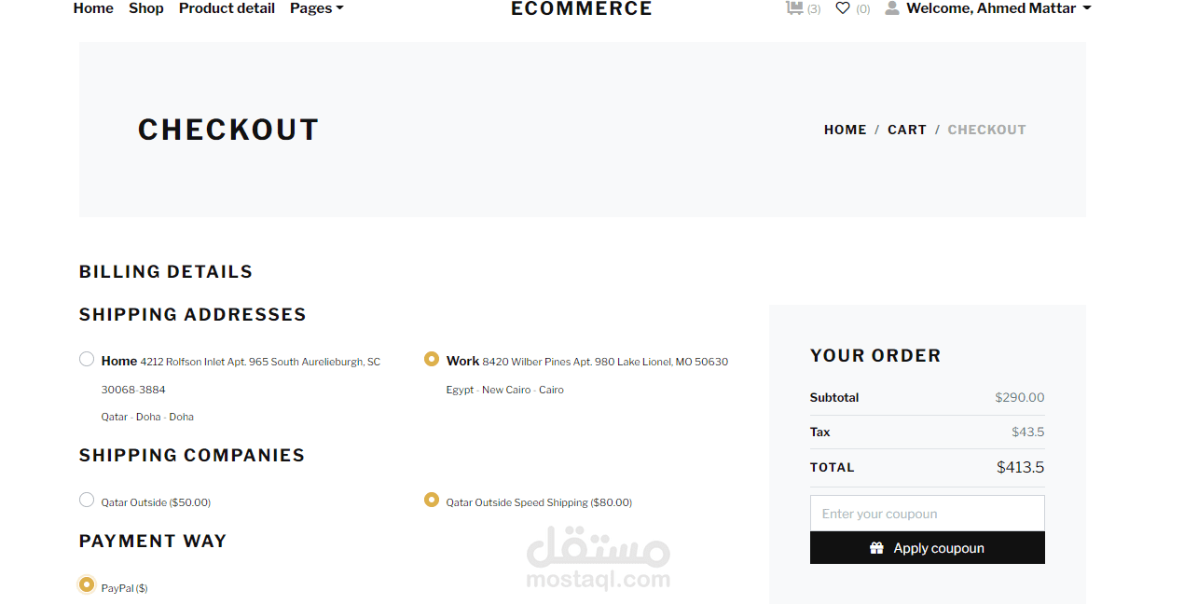This screenshot has width=1198, height=604.
Task: Focus the Enter your coupoun field
Action: (927, 514)
